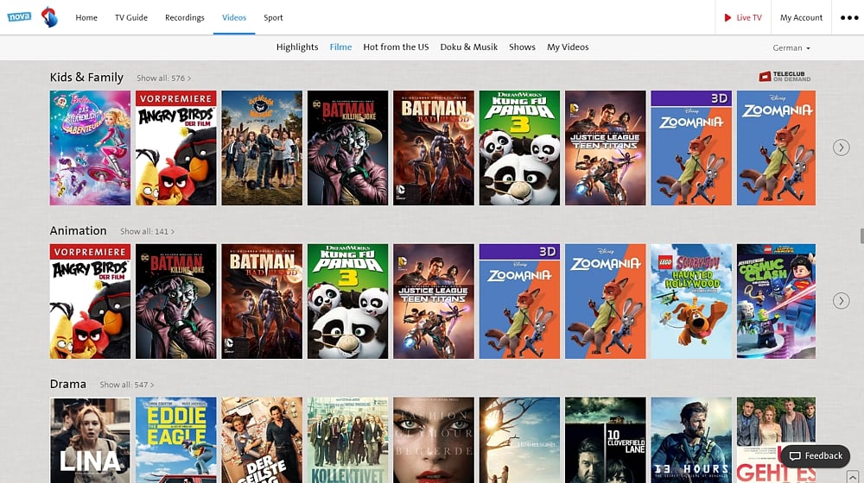This screenshot has height=483, width=864.
Task: Click the page vertical scrollbar handle
Action: [861, 235]
